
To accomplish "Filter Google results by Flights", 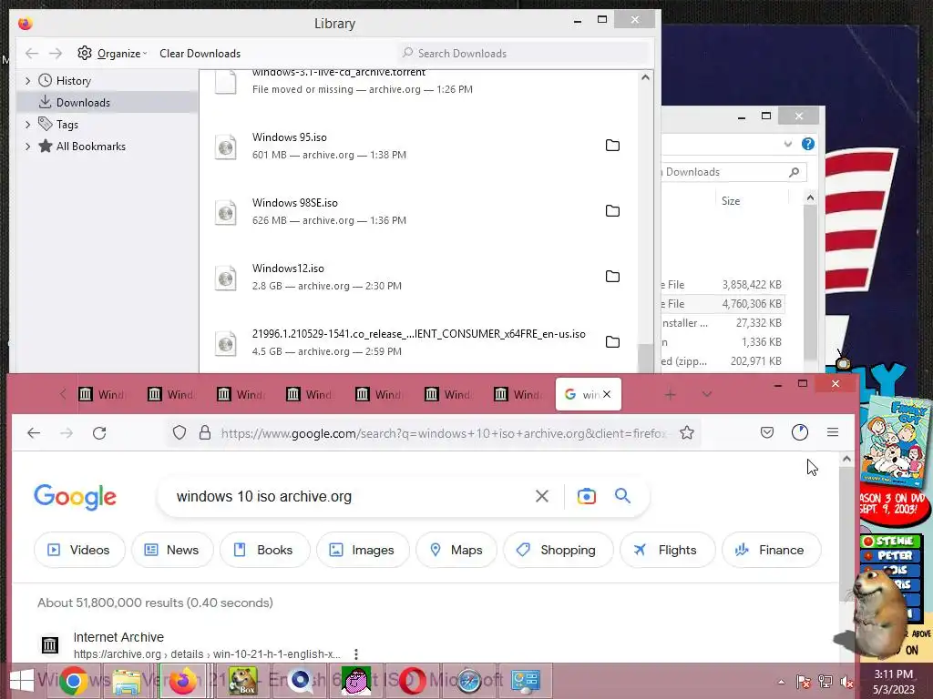I will pyautogui.click(x=667, y=550).
